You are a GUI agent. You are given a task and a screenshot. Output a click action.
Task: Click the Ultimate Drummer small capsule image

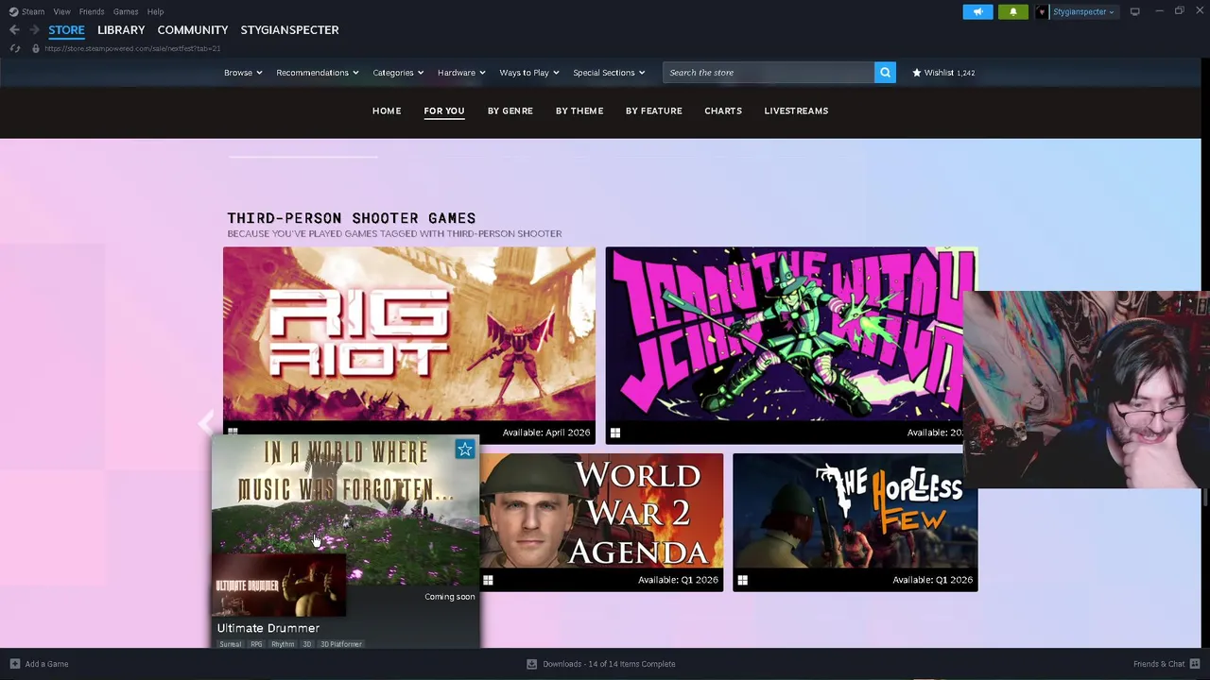pyautogui.click(x=279, y=586)
